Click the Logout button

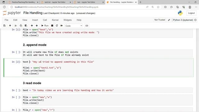point(192,13)
